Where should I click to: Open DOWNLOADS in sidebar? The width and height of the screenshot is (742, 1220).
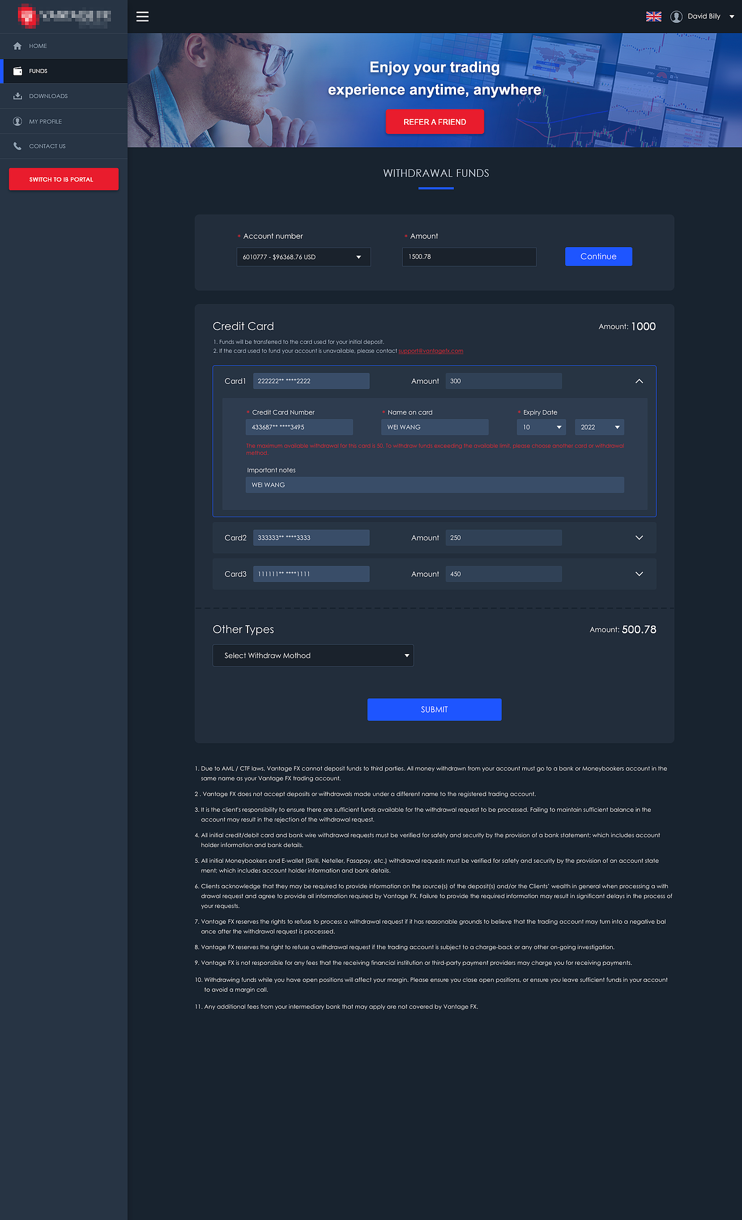coord(64,96)
